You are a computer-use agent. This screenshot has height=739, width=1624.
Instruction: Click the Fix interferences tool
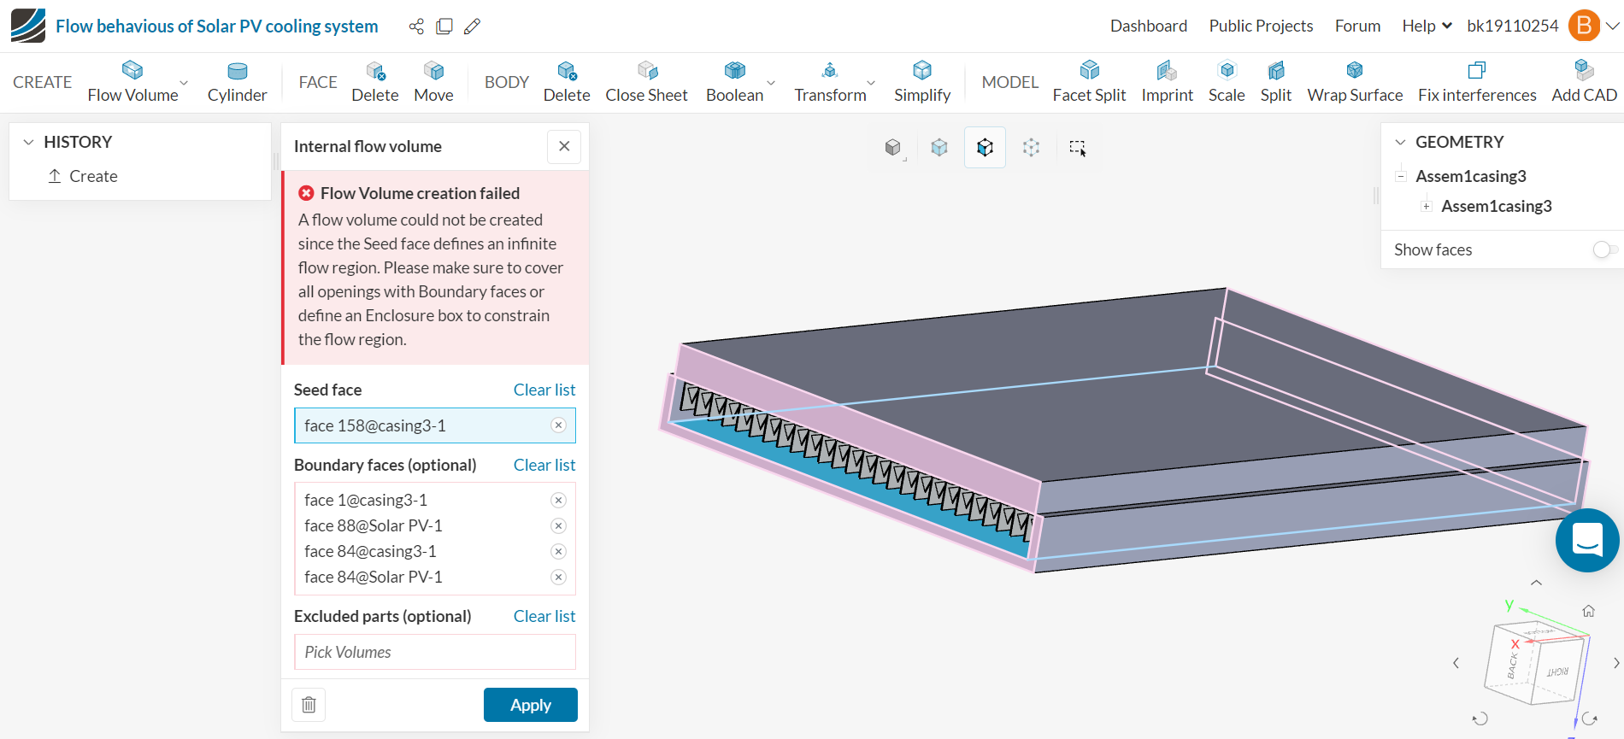click(x=1476, y=82)
